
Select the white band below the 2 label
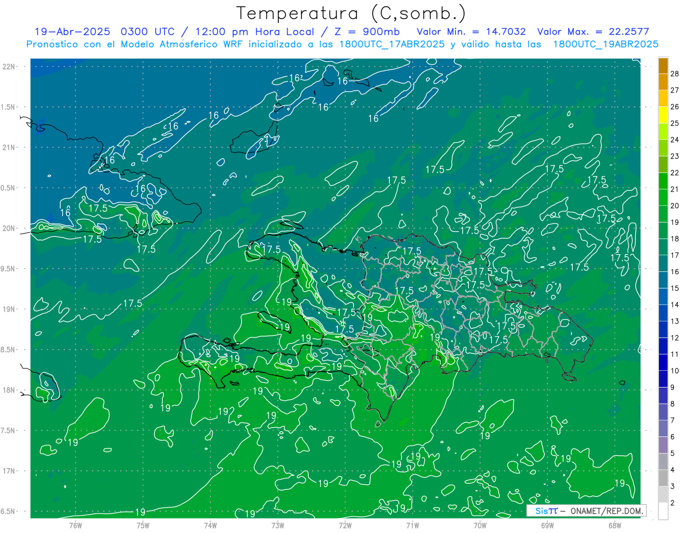pos(663,511)
